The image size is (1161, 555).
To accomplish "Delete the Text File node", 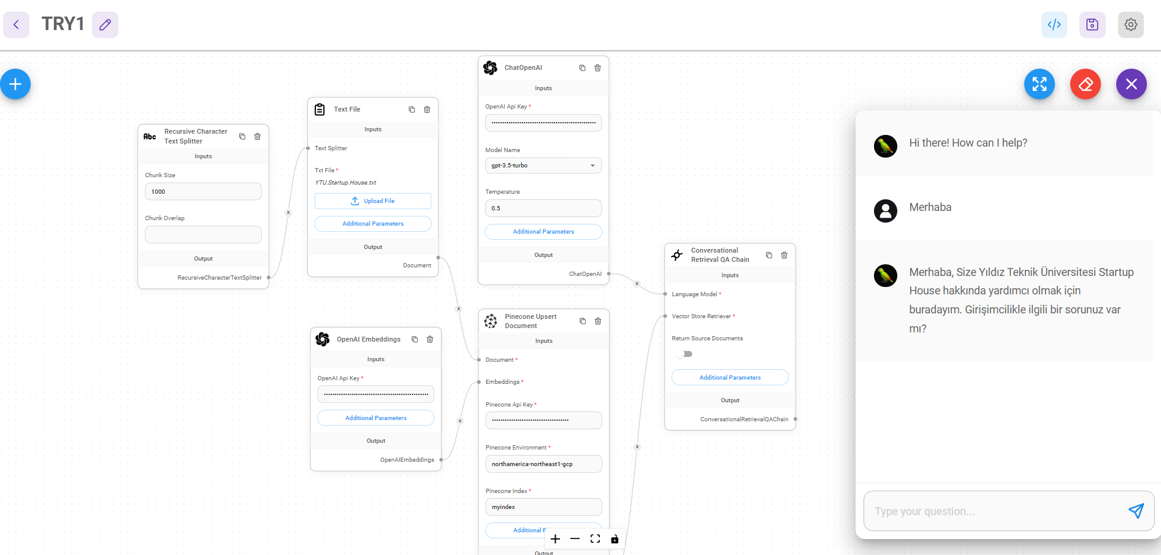I will 427,109.
